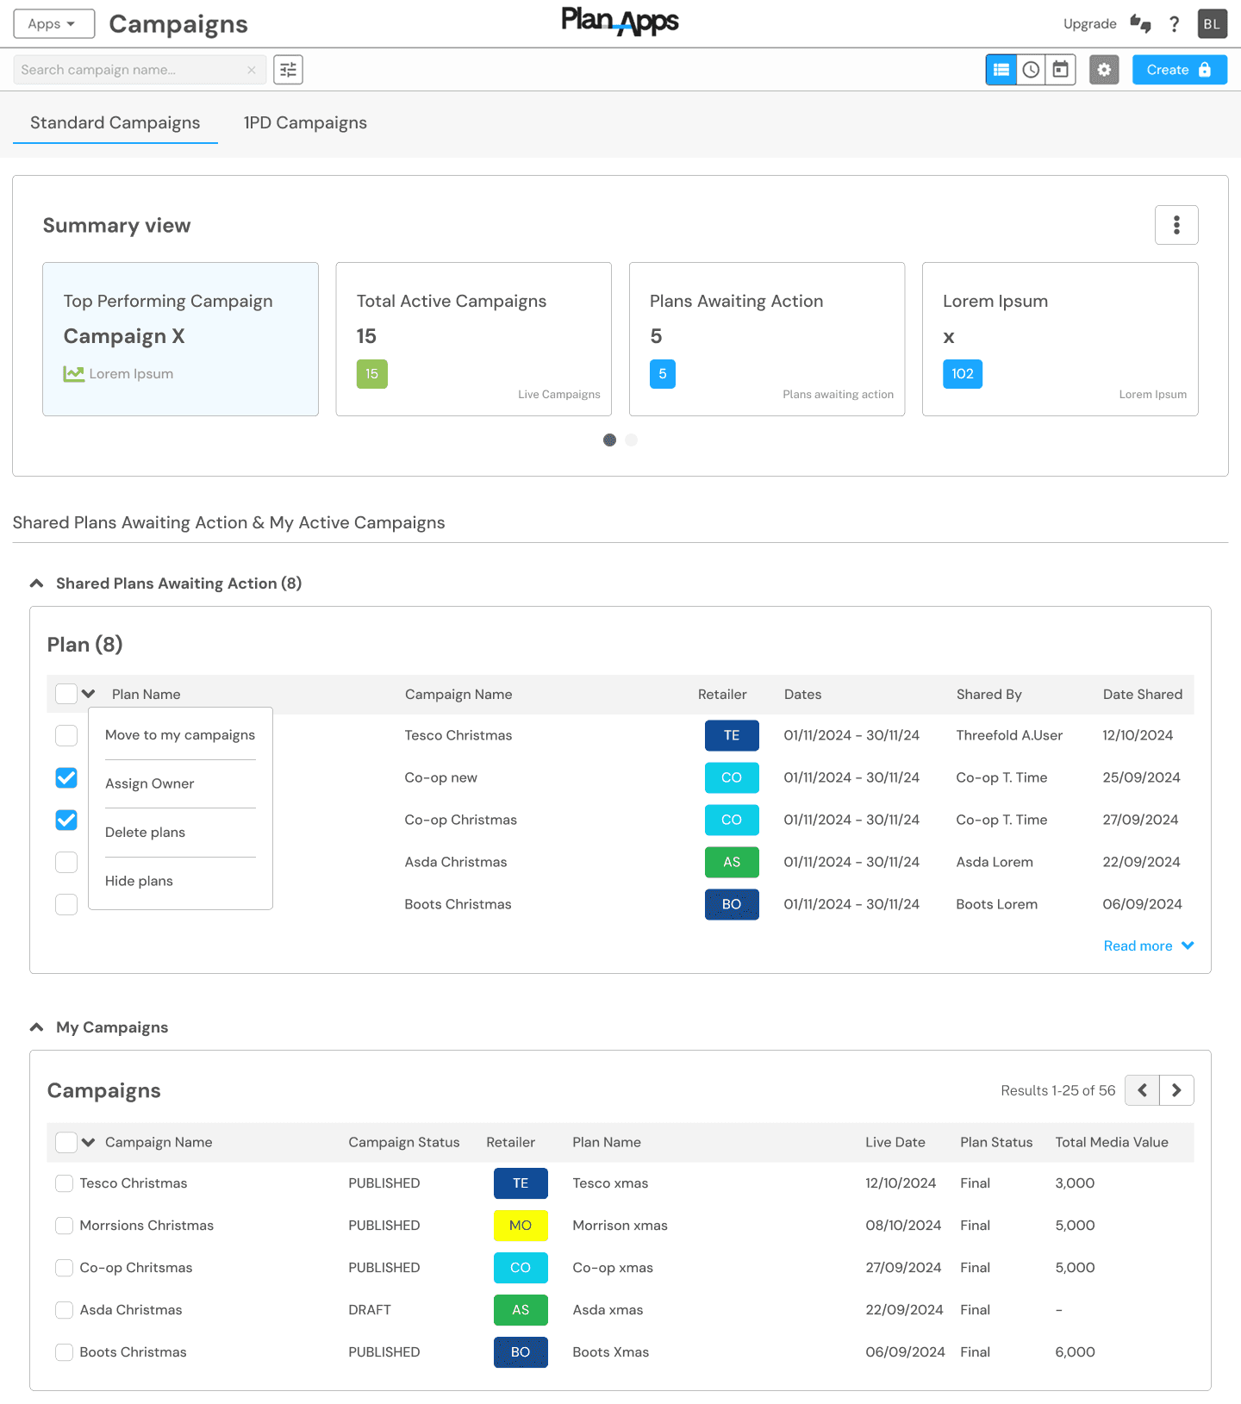Image resolution: width=1241 pixels, height=1404 pixels.
Task: Select Standard Campaigns tab
Action: 115,123
